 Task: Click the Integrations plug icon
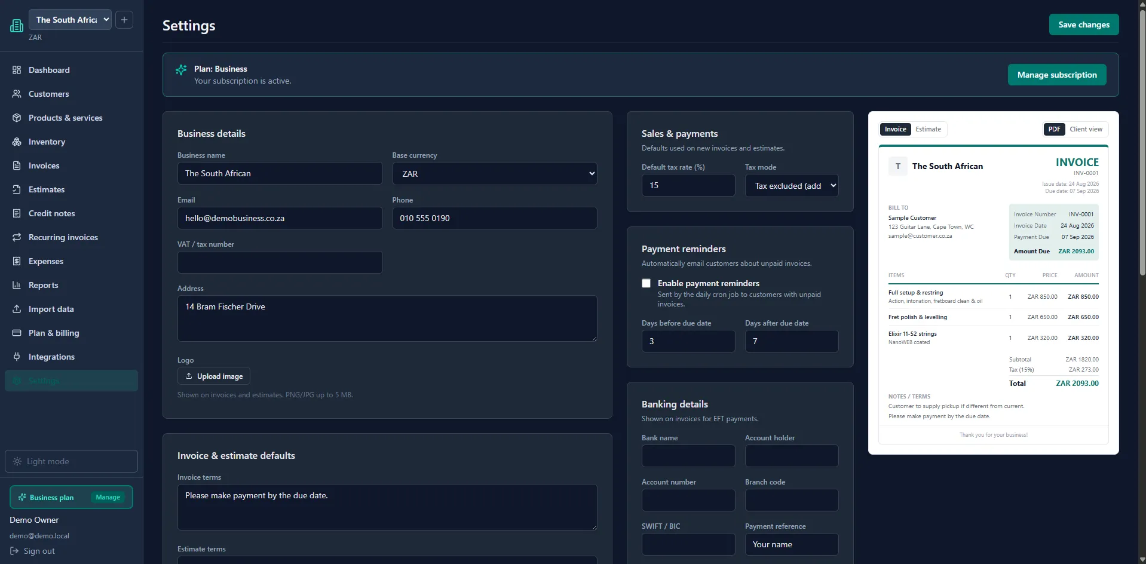click(x=17, y=357)
